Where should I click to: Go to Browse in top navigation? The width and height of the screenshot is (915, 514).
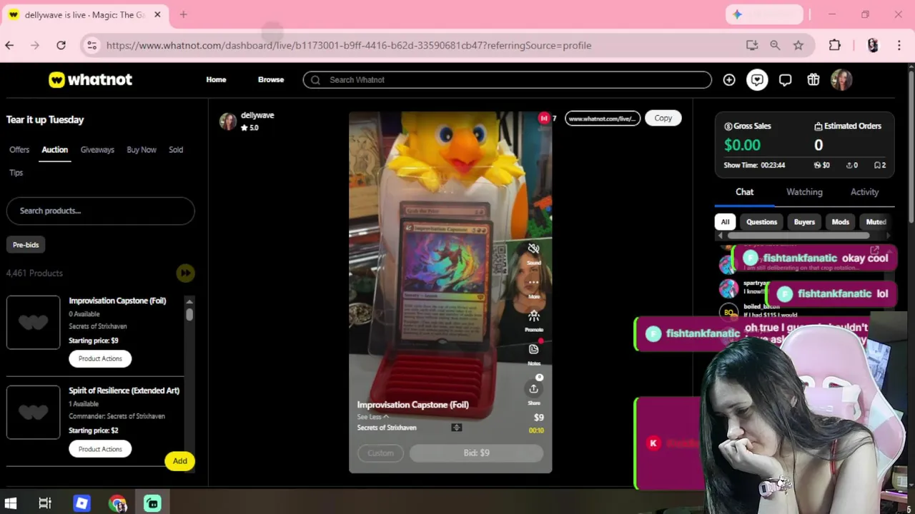(x=271, y=80)
